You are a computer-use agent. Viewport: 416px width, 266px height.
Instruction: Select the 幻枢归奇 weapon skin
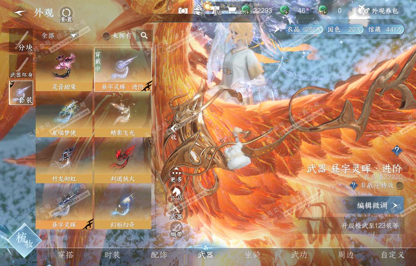[x=123, y=207]
